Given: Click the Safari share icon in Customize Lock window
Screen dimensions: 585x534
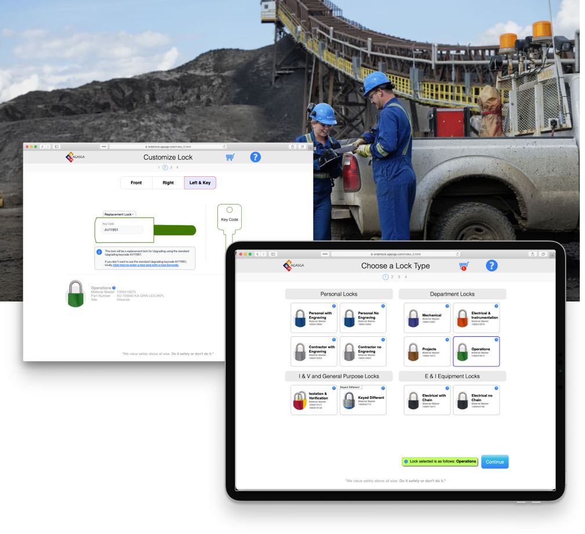Looking at the screenshot, I should (x=293, y=147).
